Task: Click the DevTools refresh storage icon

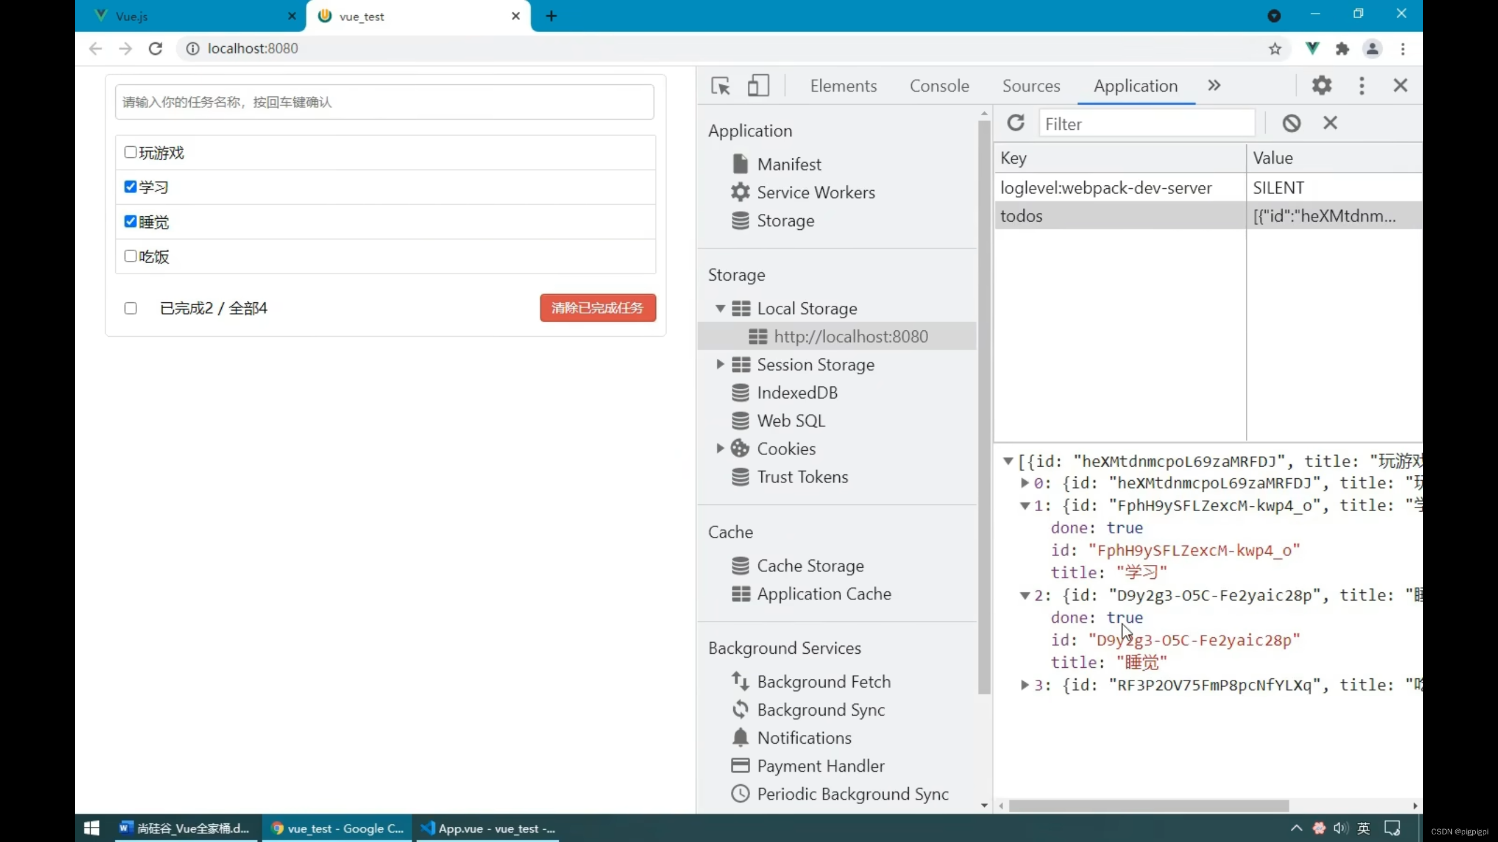Action: (1016, 122)
